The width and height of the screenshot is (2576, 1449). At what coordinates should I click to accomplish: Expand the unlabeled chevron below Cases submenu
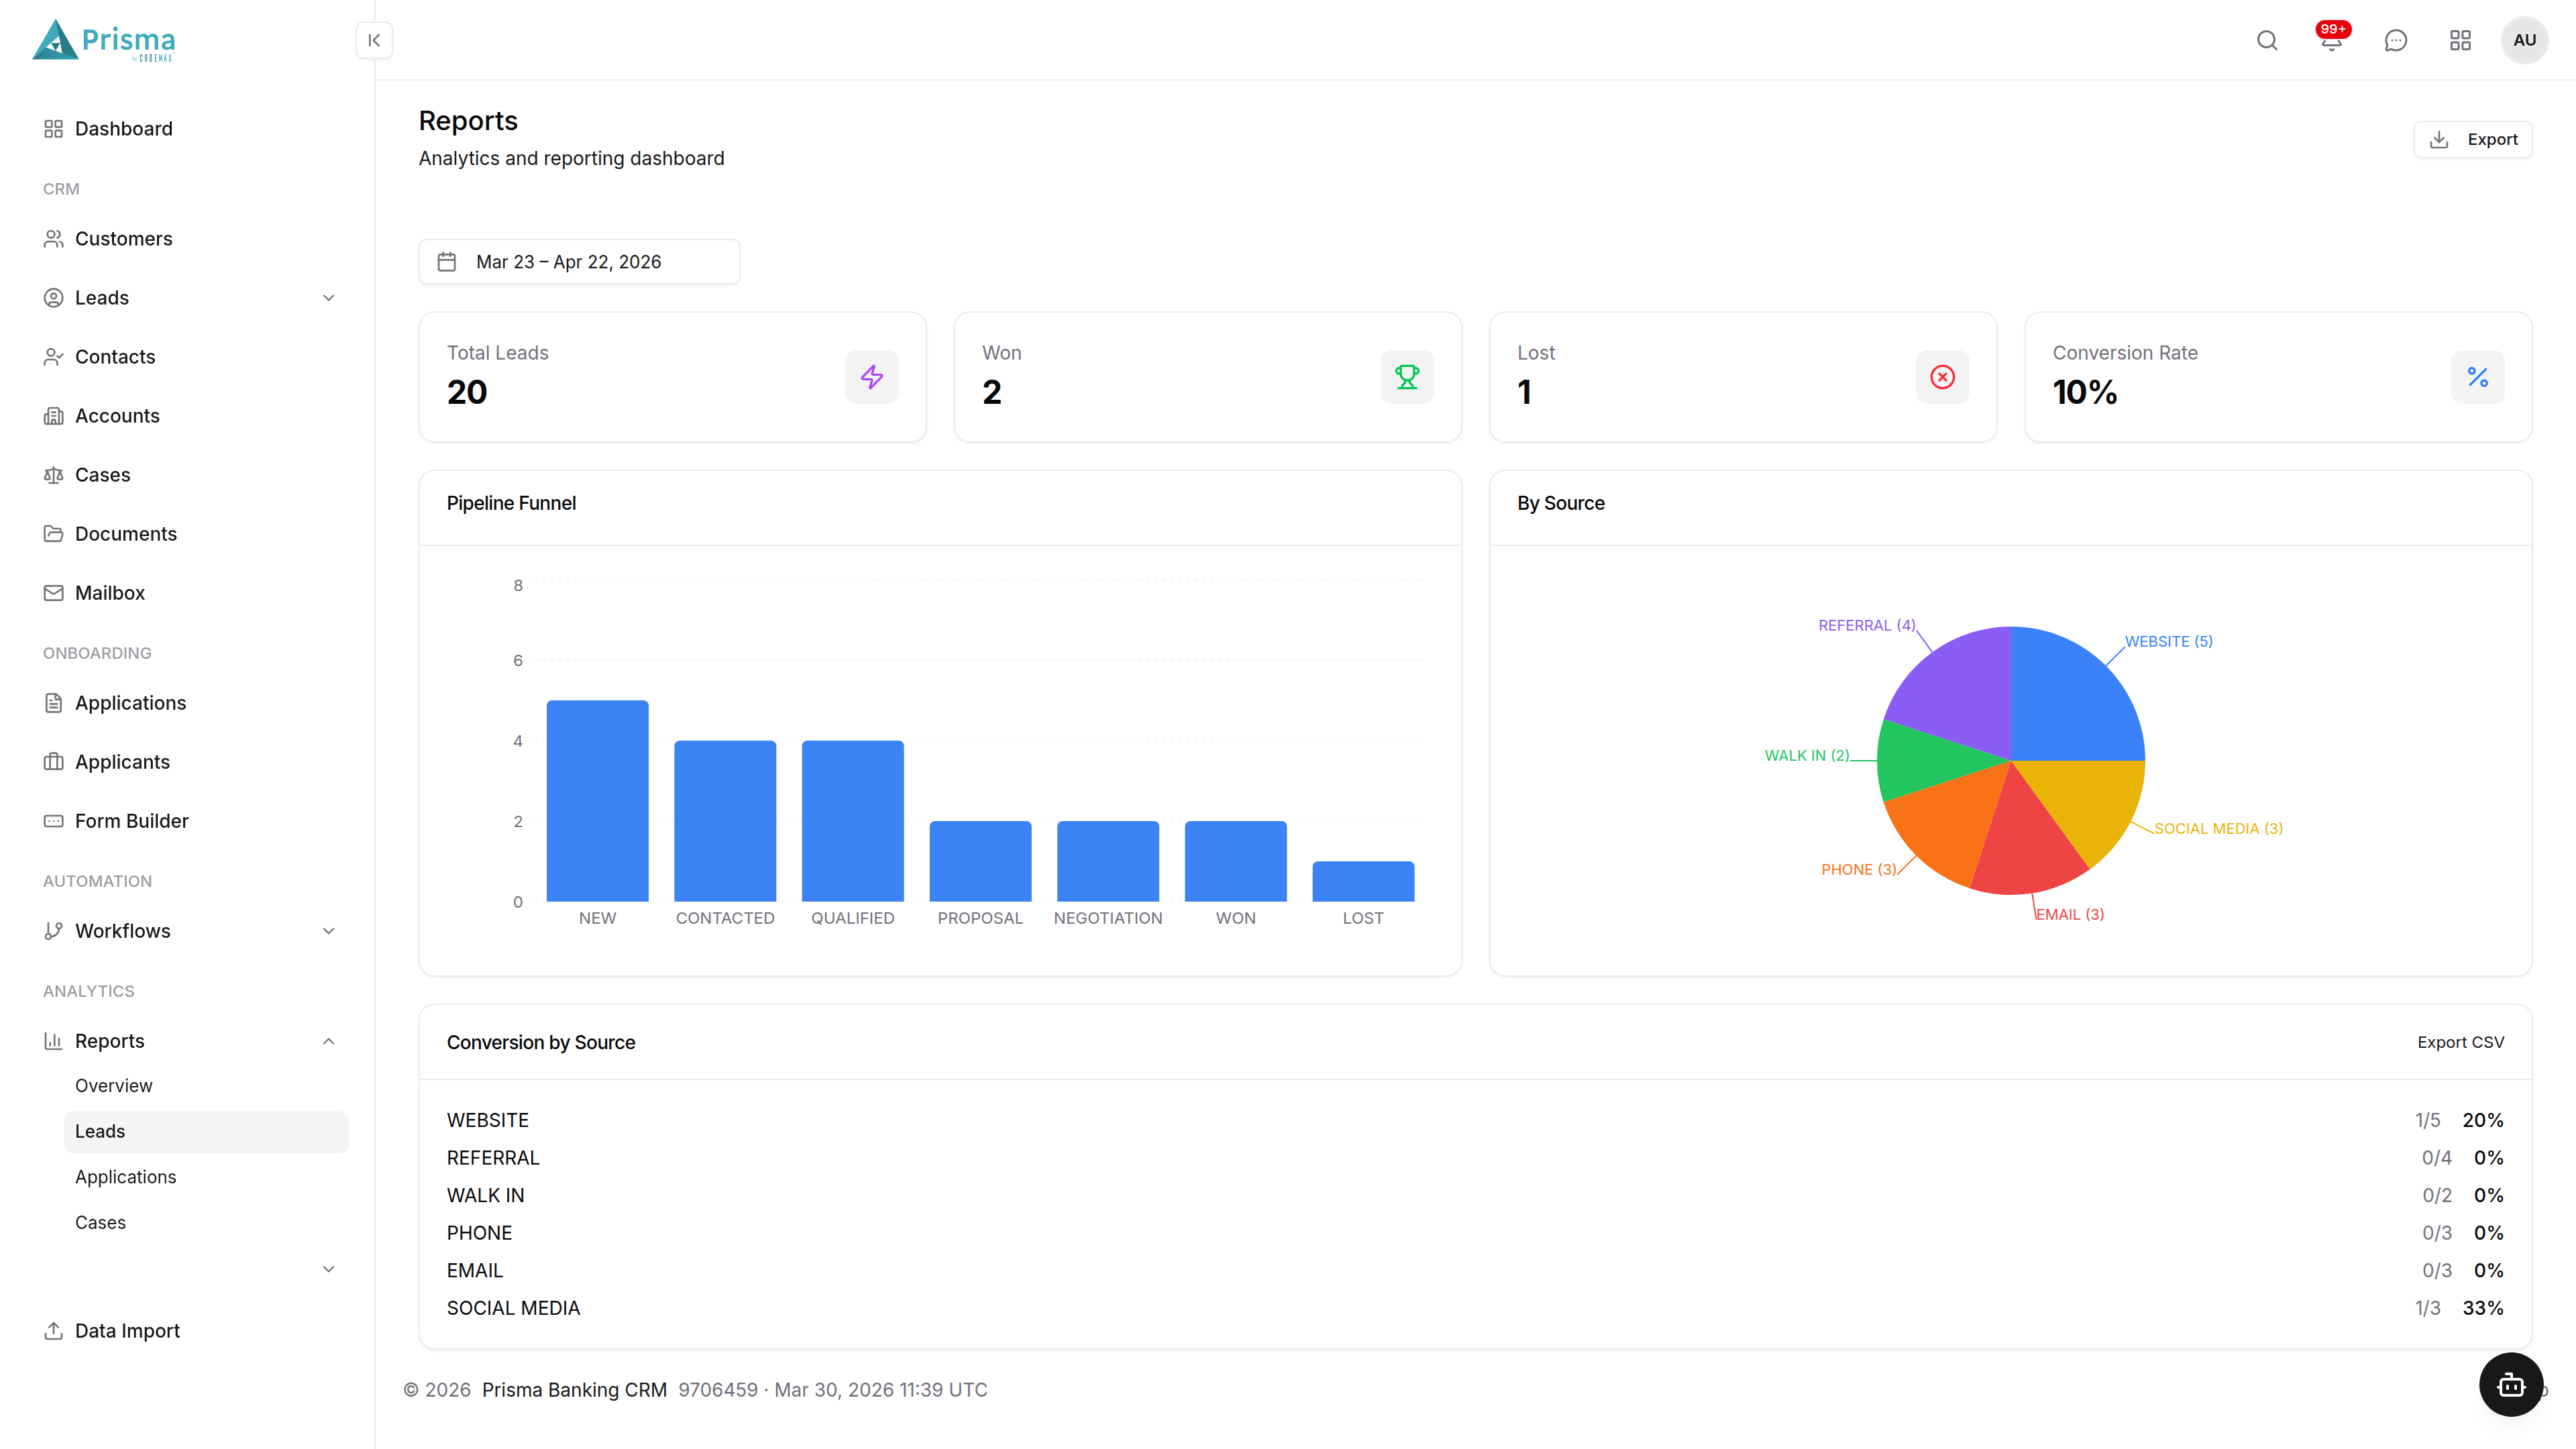tap(328, 1269)
